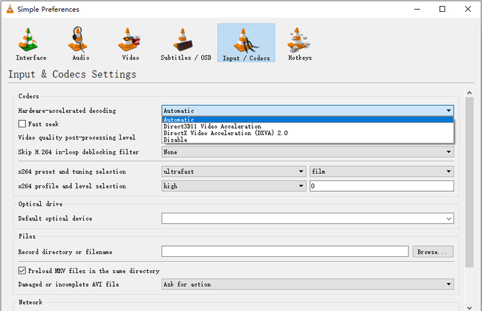
Task: Choose Automatic from the decoding list
Action: (x=308, y=120)
